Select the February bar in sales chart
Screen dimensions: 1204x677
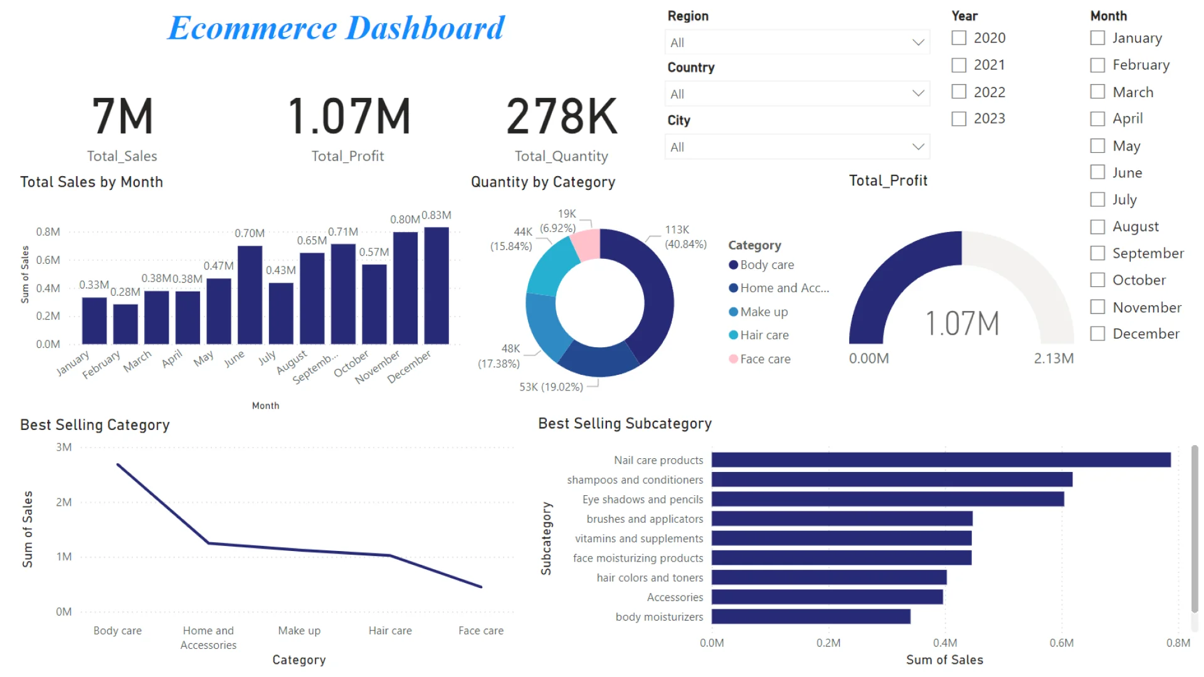point(125,325)
